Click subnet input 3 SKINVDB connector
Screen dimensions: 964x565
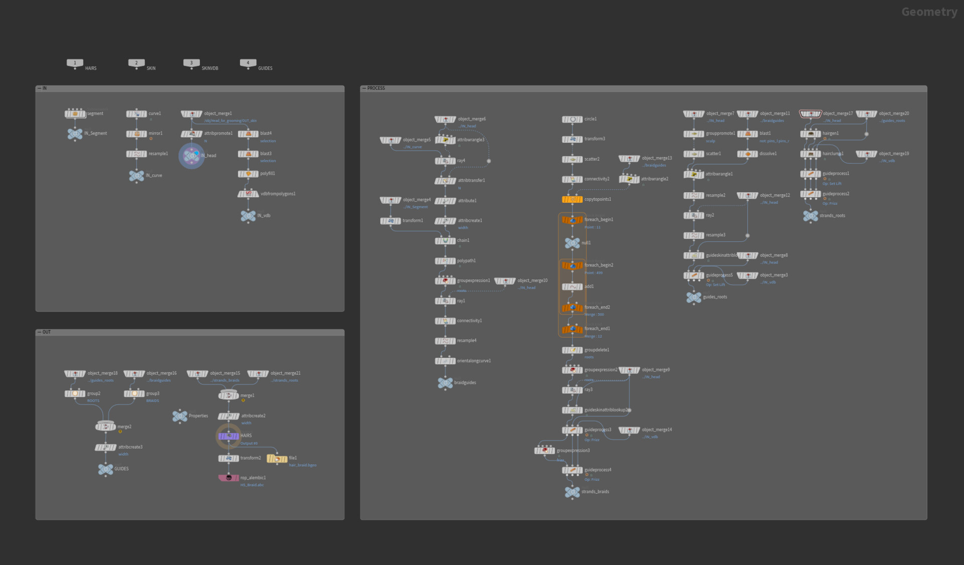click(191, 63)
